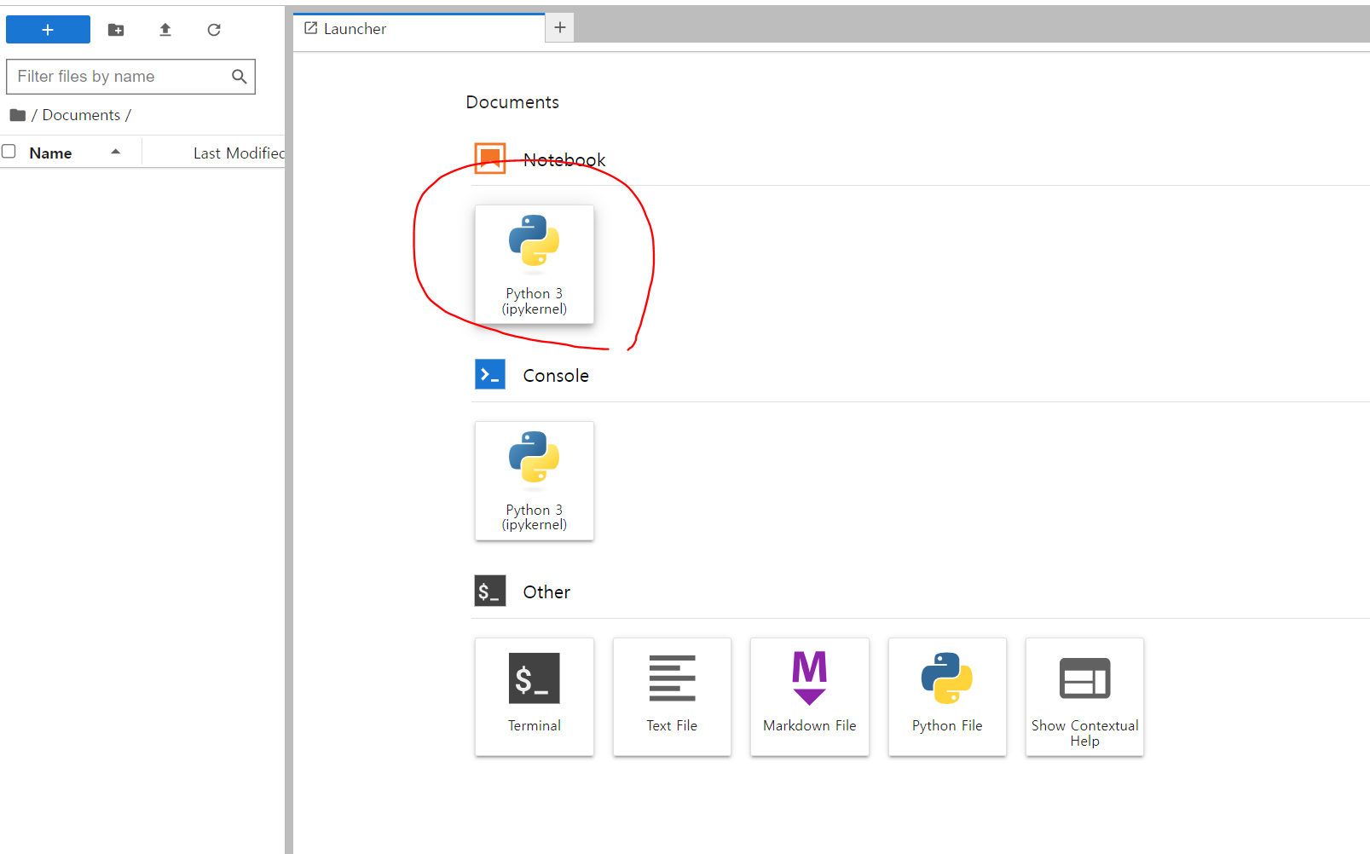
Task: Create a new Python File
Action: coord(947,697)
